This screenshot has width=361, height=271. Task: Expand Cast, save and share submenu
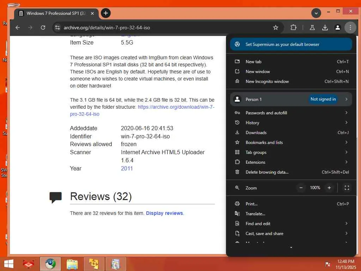pyautogui.click(x=291, y=234)
